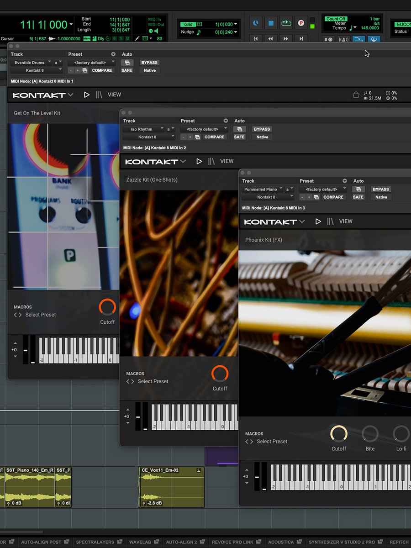Click octave down arrow in Zazzle Kit keyboard

coord(128,423)
